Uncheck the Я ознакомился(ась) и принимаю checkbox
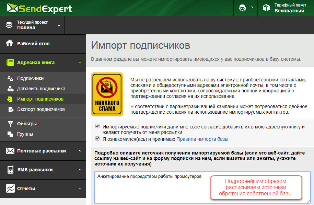This screenshot has height=205, width=314. 97,138
